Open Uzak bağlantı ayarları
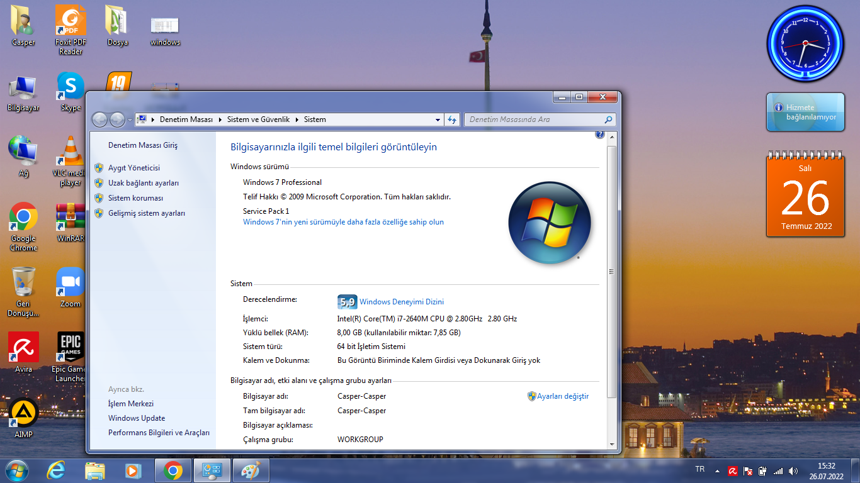The width and height of the screenshot is (860, 483). (144, 183)
